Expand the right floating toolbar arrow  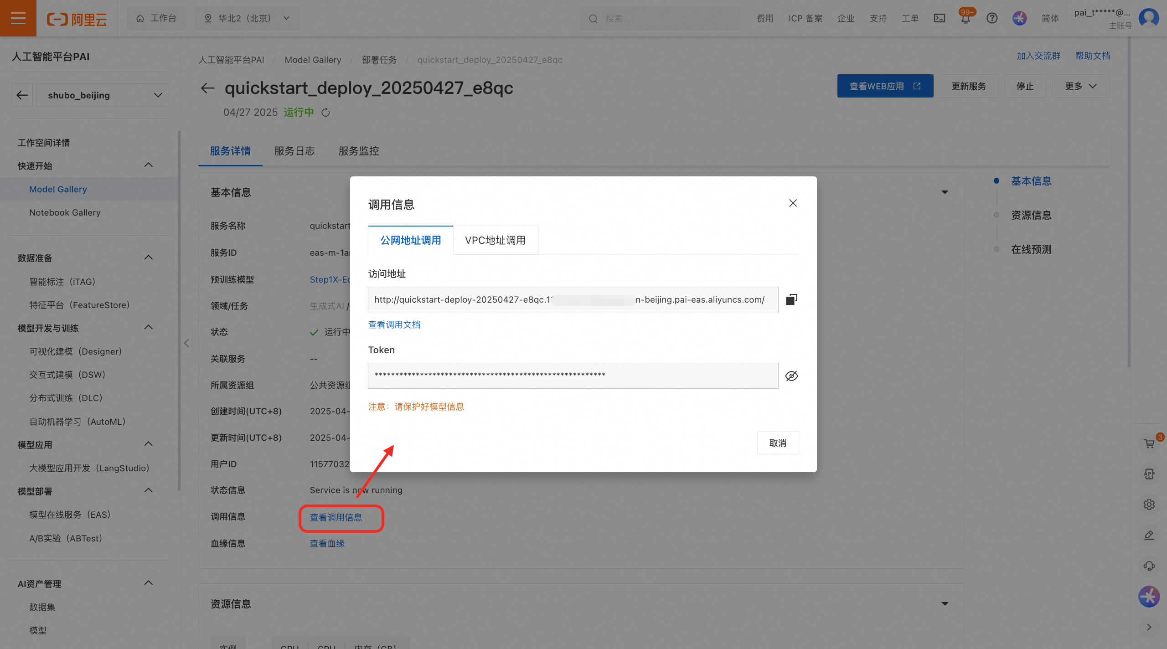(1149, 627)
